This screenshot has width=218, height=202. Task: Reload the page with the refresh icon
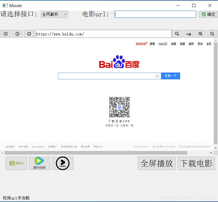29,34
